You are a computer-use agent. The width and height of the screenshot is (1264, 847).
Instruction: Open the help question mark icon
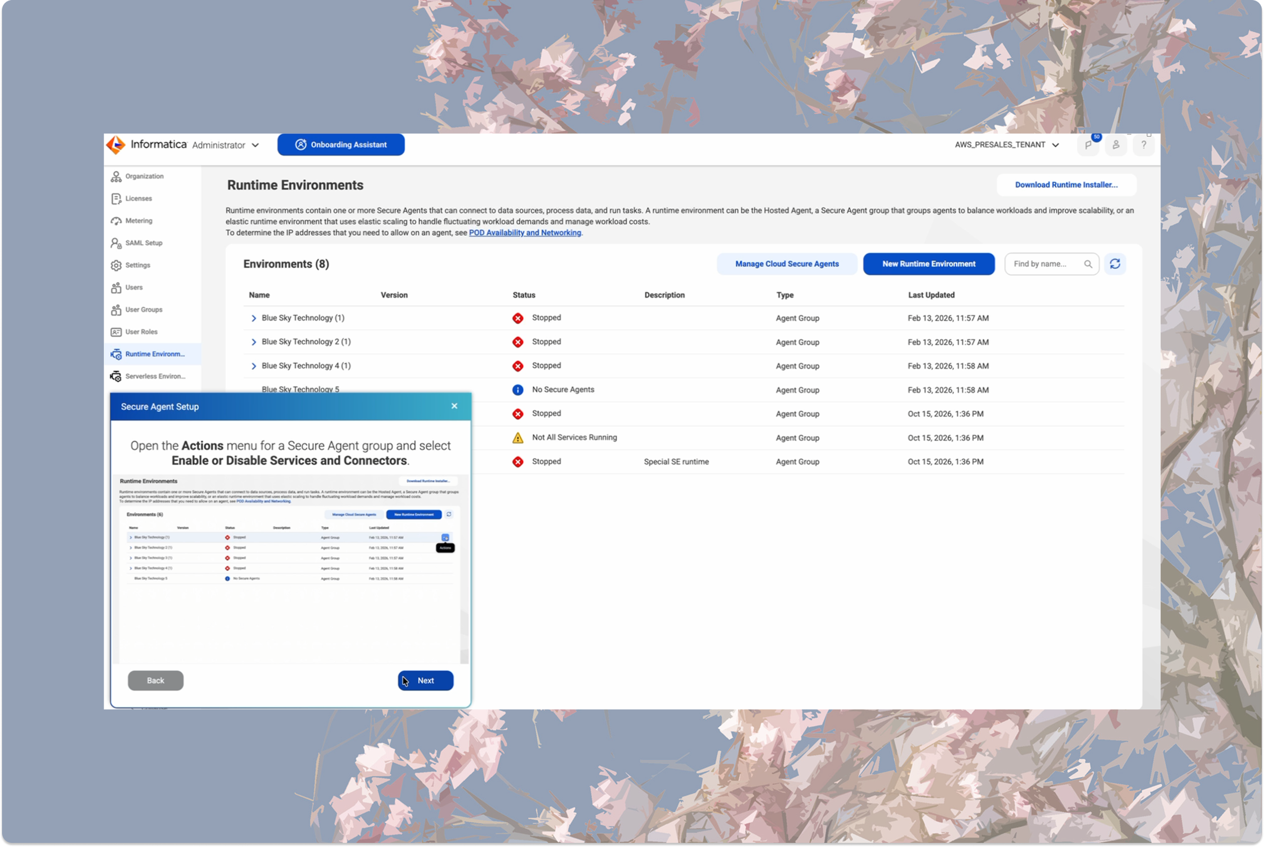[x=1144, y=145]
